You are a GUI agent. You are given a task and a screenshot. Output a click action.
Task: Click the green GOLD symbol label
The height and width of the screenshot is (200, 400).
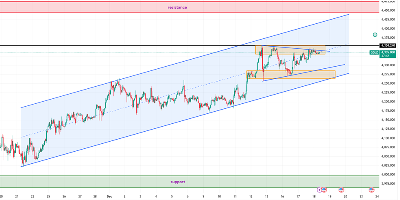[374, 52]
